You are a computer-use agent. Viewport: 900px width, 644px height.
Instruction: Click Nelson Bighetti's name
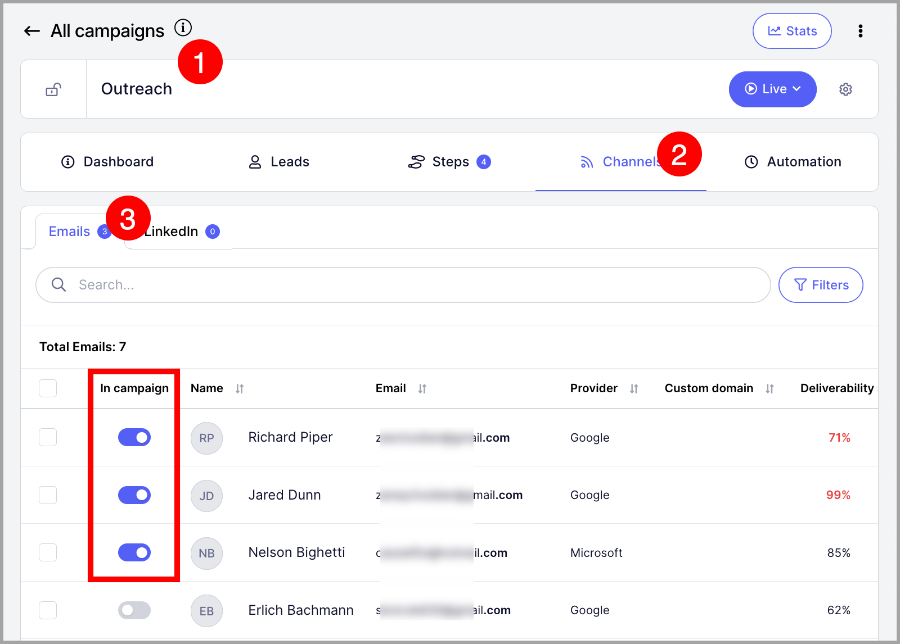coord(296,552)
